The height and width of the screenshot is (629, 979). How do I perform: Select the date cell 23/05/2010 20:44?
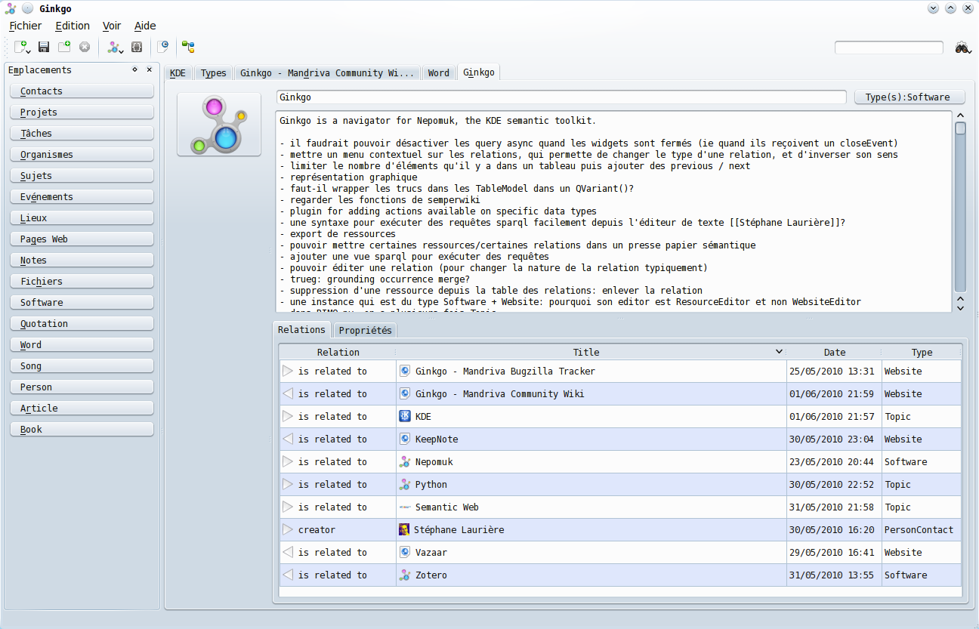click(834, 461)
